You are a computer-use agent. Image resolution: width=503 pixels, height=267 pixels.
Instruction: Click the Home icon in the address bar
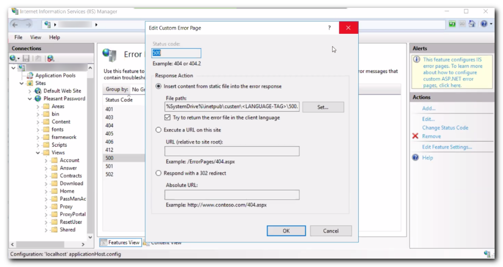[472, 24]
